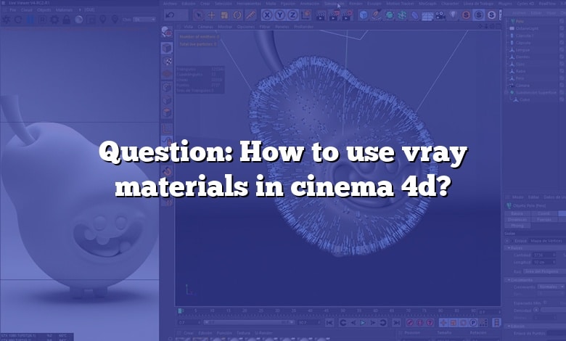The height and width of the screenshot is (341, 566).
Task: Click Render to Picture Viewer icon
Action: [335, 15]
